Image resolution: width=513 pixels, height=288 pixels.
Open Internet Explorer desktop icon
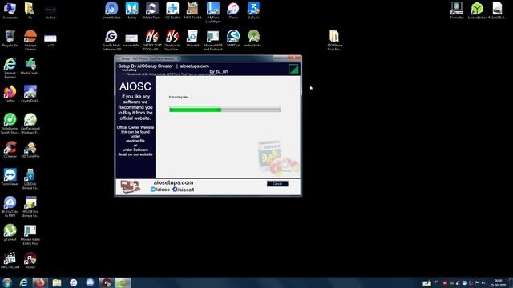pos(10,68)
